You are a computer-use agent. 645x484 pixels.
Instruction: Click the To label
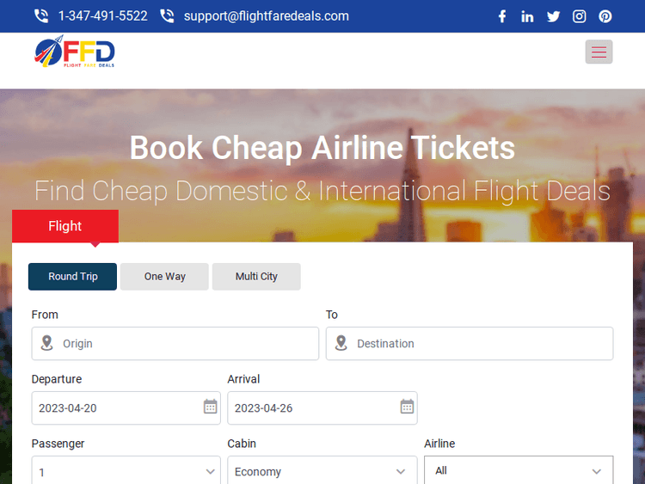click(x=332, y=315)
